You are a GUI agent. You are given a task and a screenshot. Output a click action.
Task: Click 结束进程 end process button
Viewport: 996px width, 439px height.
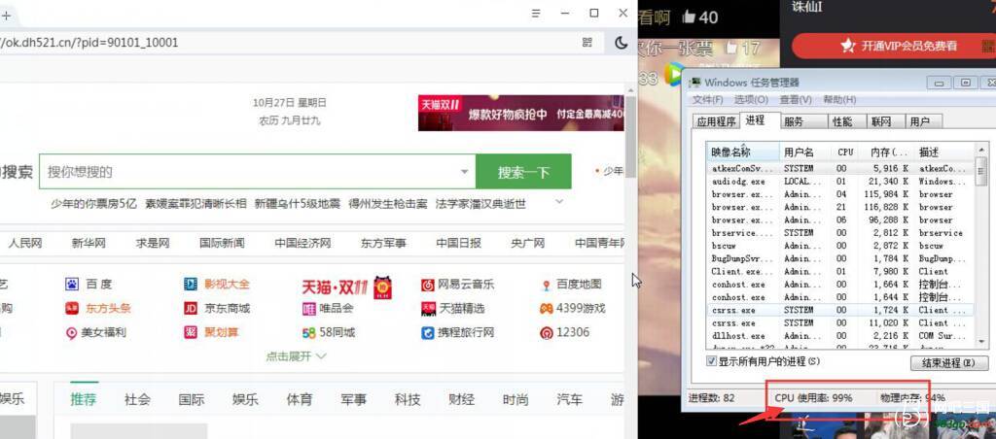click(949, 363)
